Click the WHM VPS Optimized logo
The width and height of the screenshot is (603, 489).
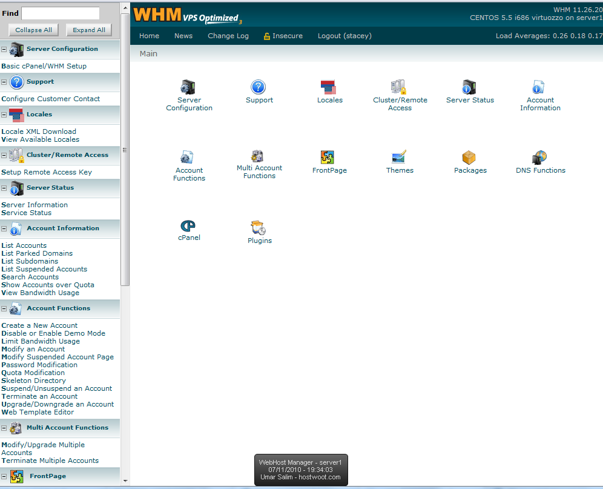[x=187, y=15]
